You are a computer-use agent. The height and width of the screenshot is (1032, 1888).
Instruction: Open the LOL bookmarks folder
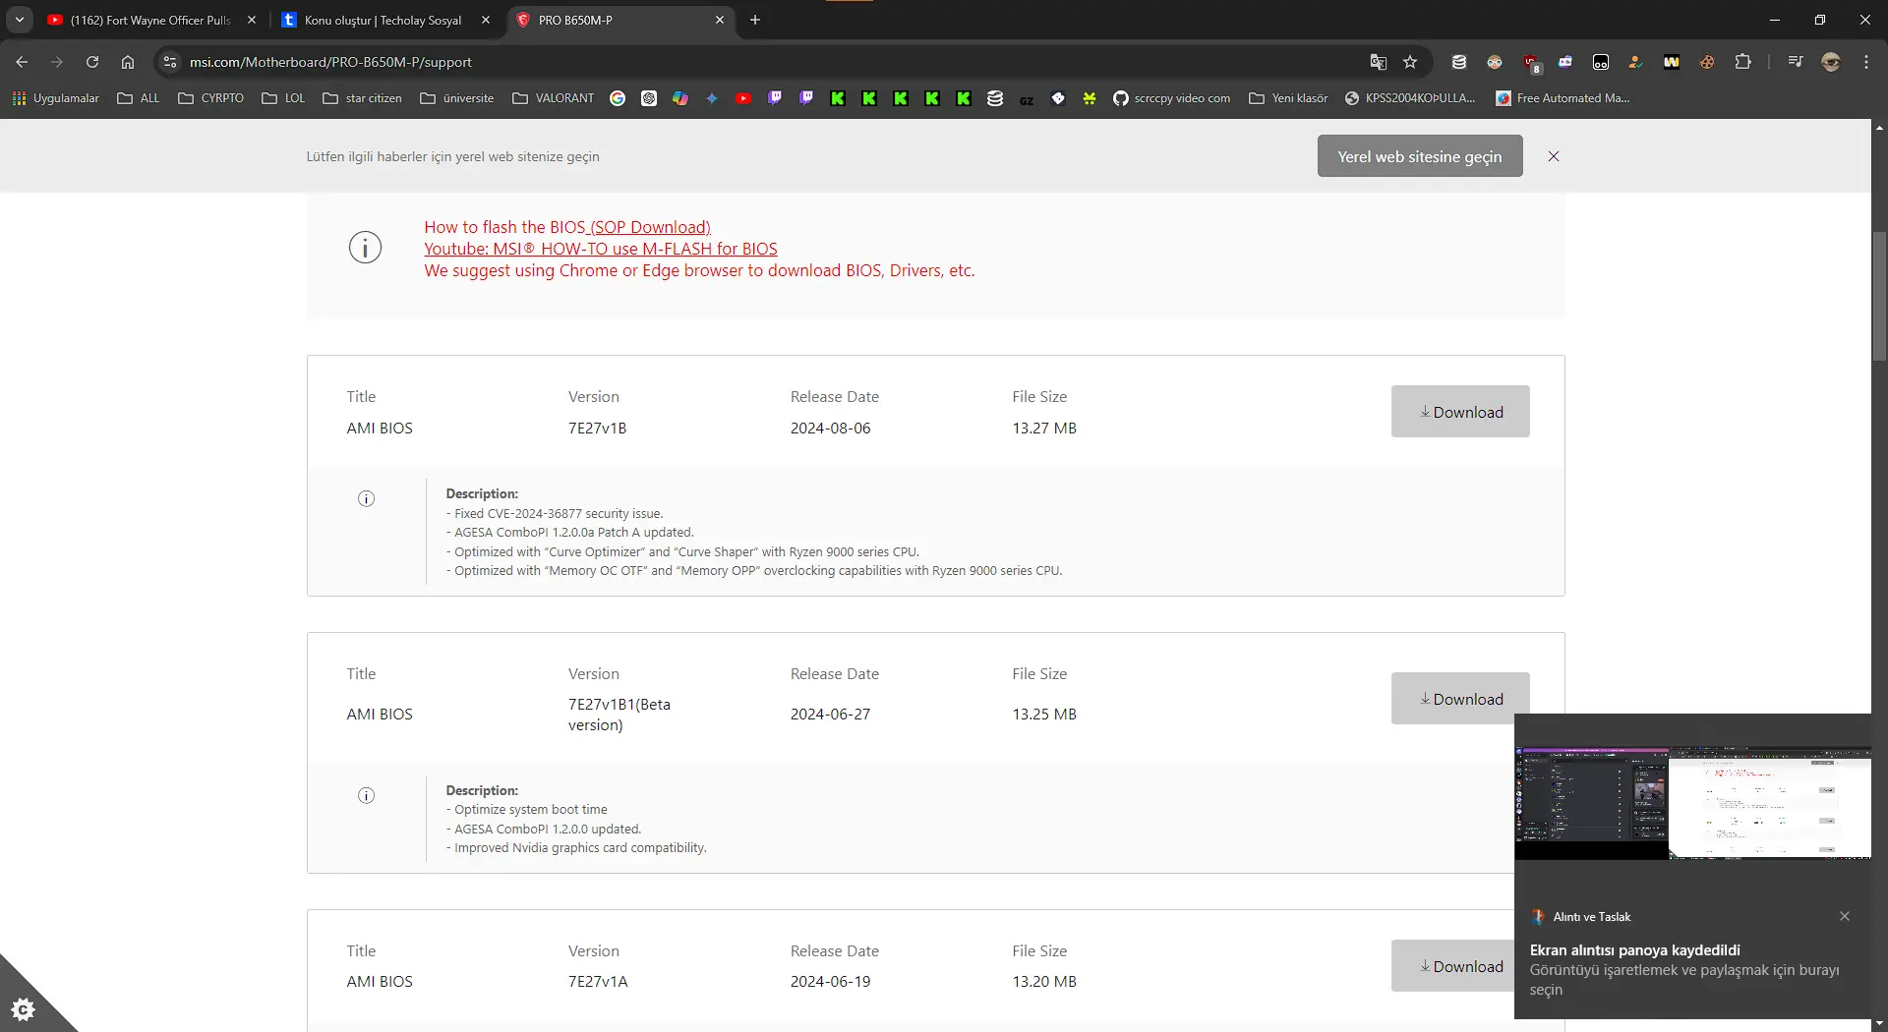[283, 98]
